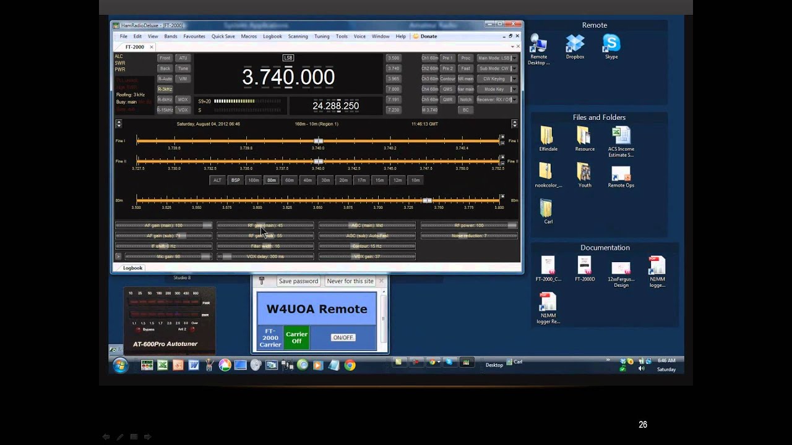Screen dimensions: 792x445
Task: Switch to the Logbook tab
Action: [132, 268]
